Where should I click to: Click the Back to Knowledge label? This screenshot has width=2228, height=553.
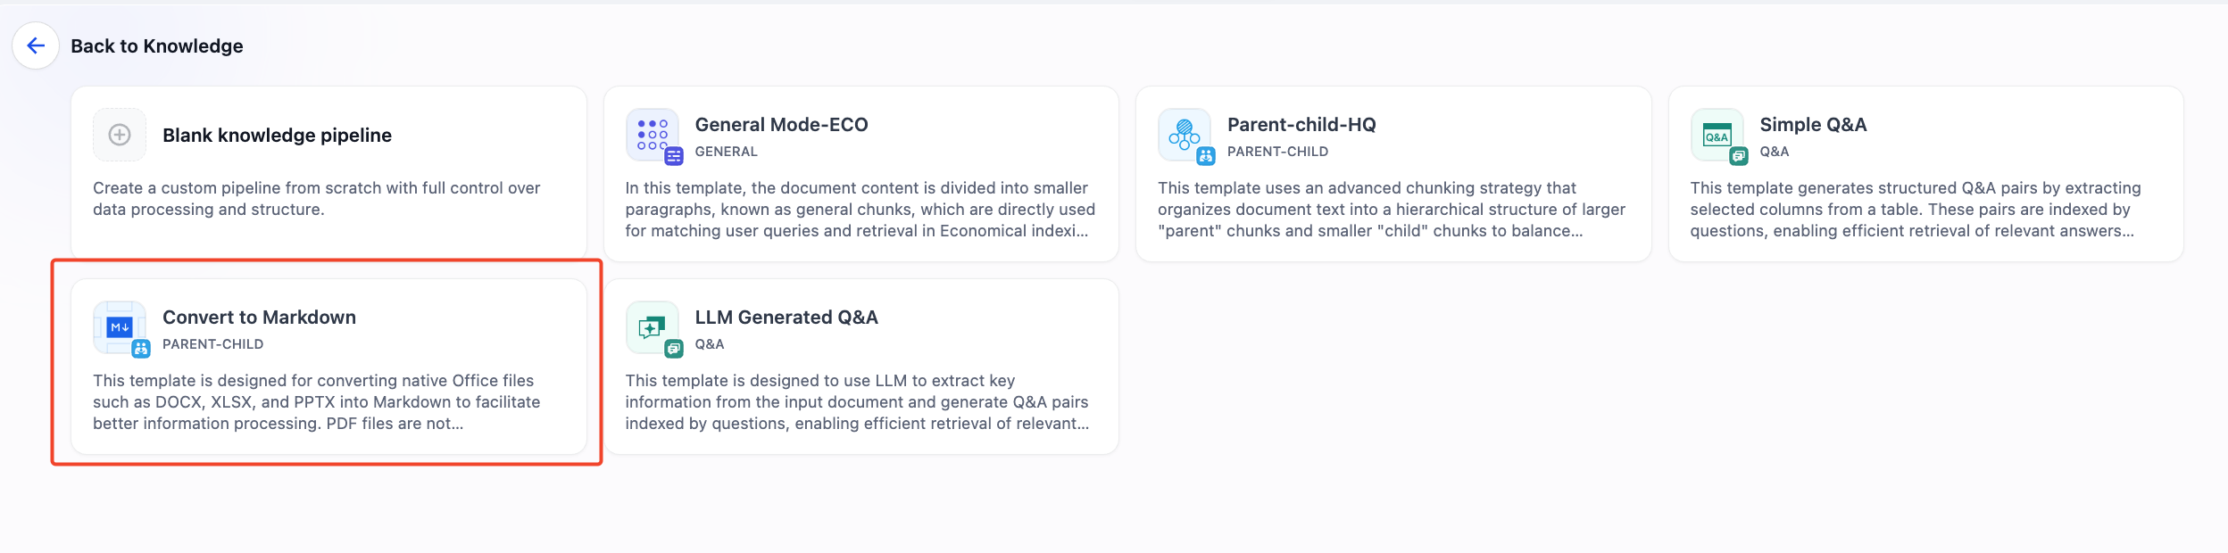[156, 46]
